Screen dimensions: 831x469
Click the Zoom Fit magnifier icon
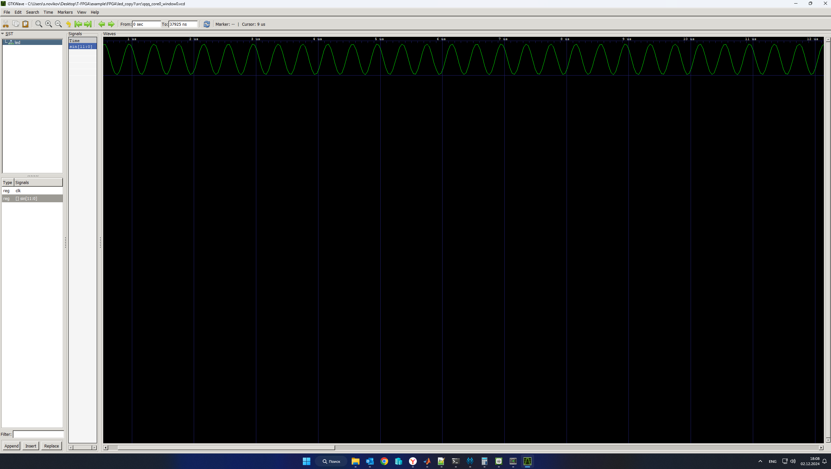[x=39, y=24]
